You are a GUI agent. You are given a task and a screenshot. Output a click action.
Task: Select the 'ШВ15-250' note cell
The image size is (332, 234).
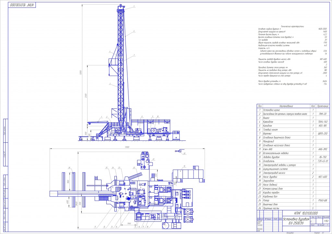[x=323, y=134]
